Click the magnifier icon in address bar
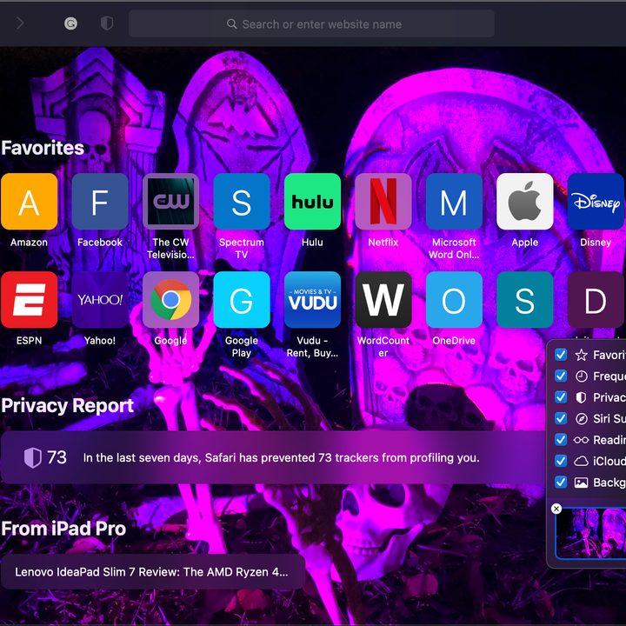This screenshot has width=626, height=626. pos(231,24)
